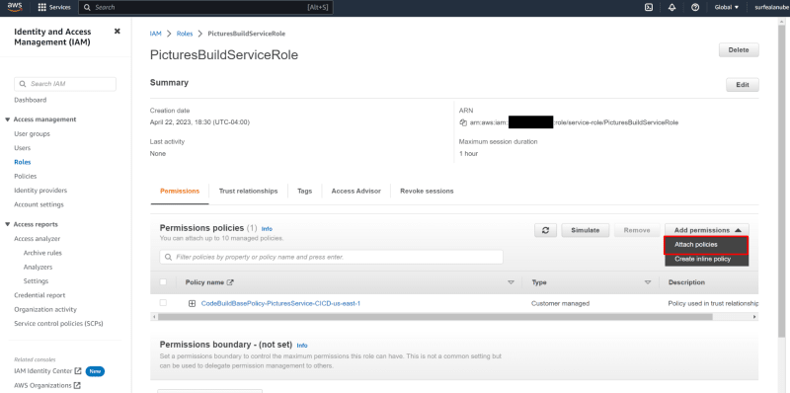
Task: Toggle the select-all policies checkbox
Action: point(163,282)
